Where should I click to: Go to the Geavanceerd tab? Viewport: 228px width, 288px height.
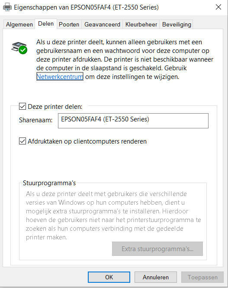102,24
